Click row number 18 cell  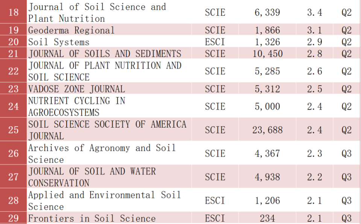coord(14,12)
